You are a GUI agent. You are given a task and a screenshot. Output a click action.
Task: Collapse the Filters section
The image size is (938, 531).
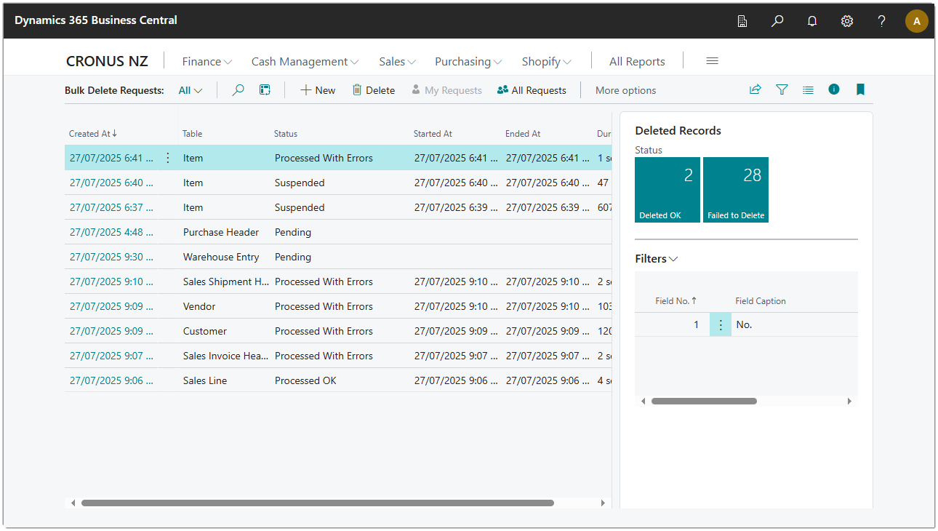pyautogui.click(x=657, y=259)
